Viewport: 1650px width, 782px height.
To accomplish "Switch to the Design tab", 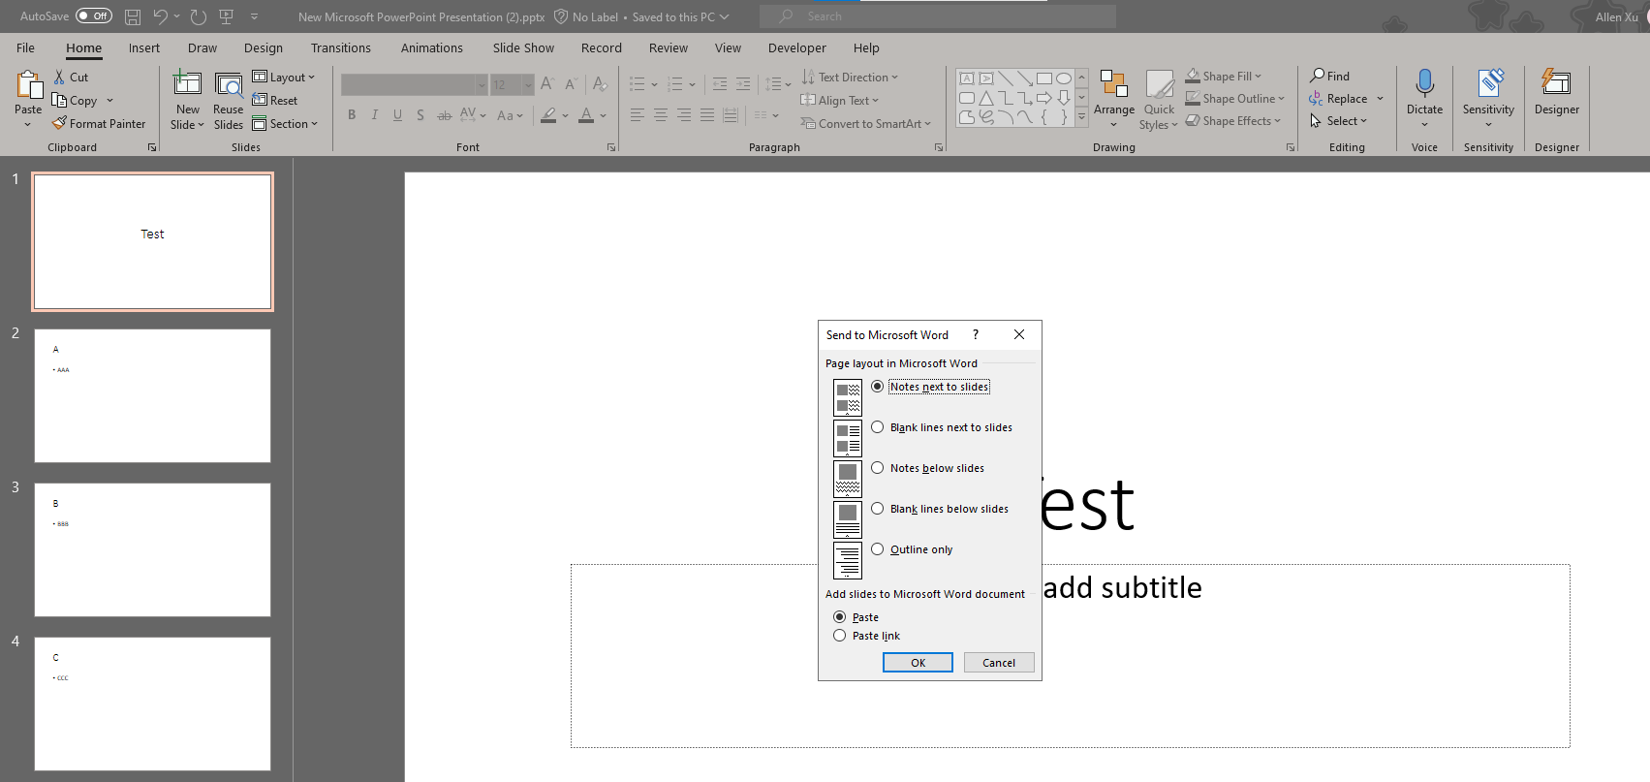I will (264, 47).
